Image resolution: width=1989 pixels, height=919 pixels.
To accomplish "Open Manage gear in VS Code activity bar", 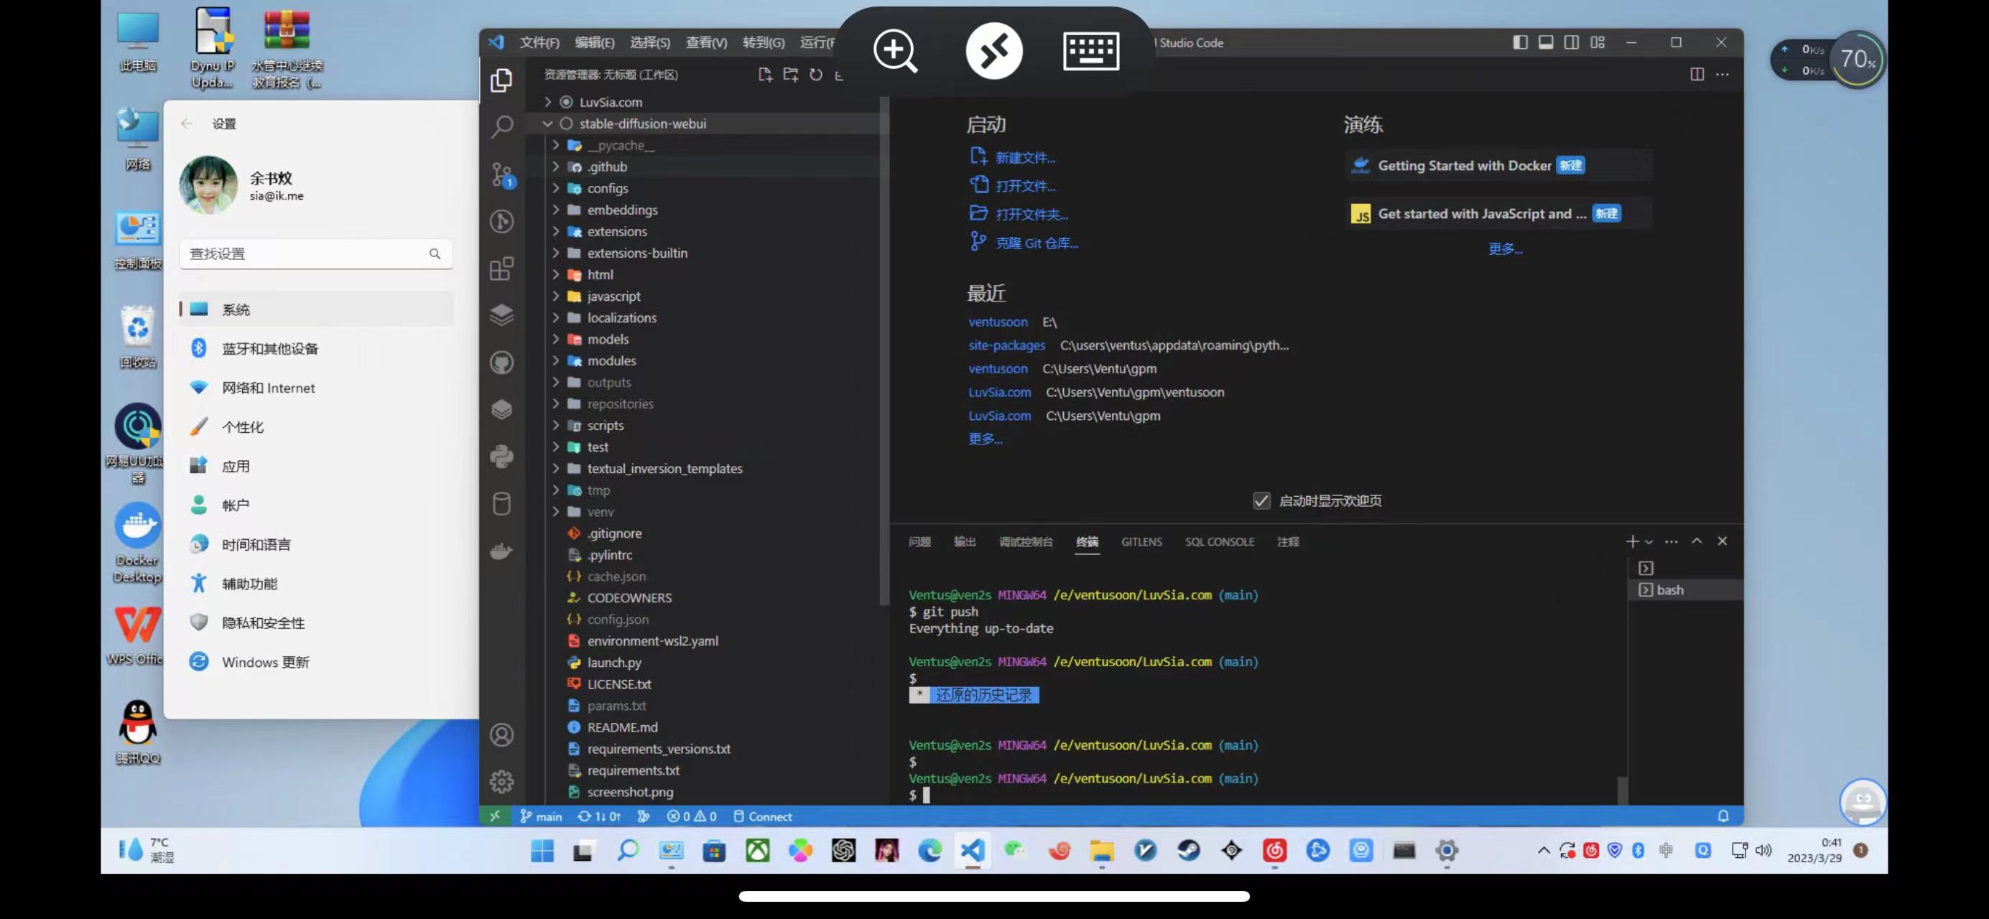I will (x=501, y=782).
